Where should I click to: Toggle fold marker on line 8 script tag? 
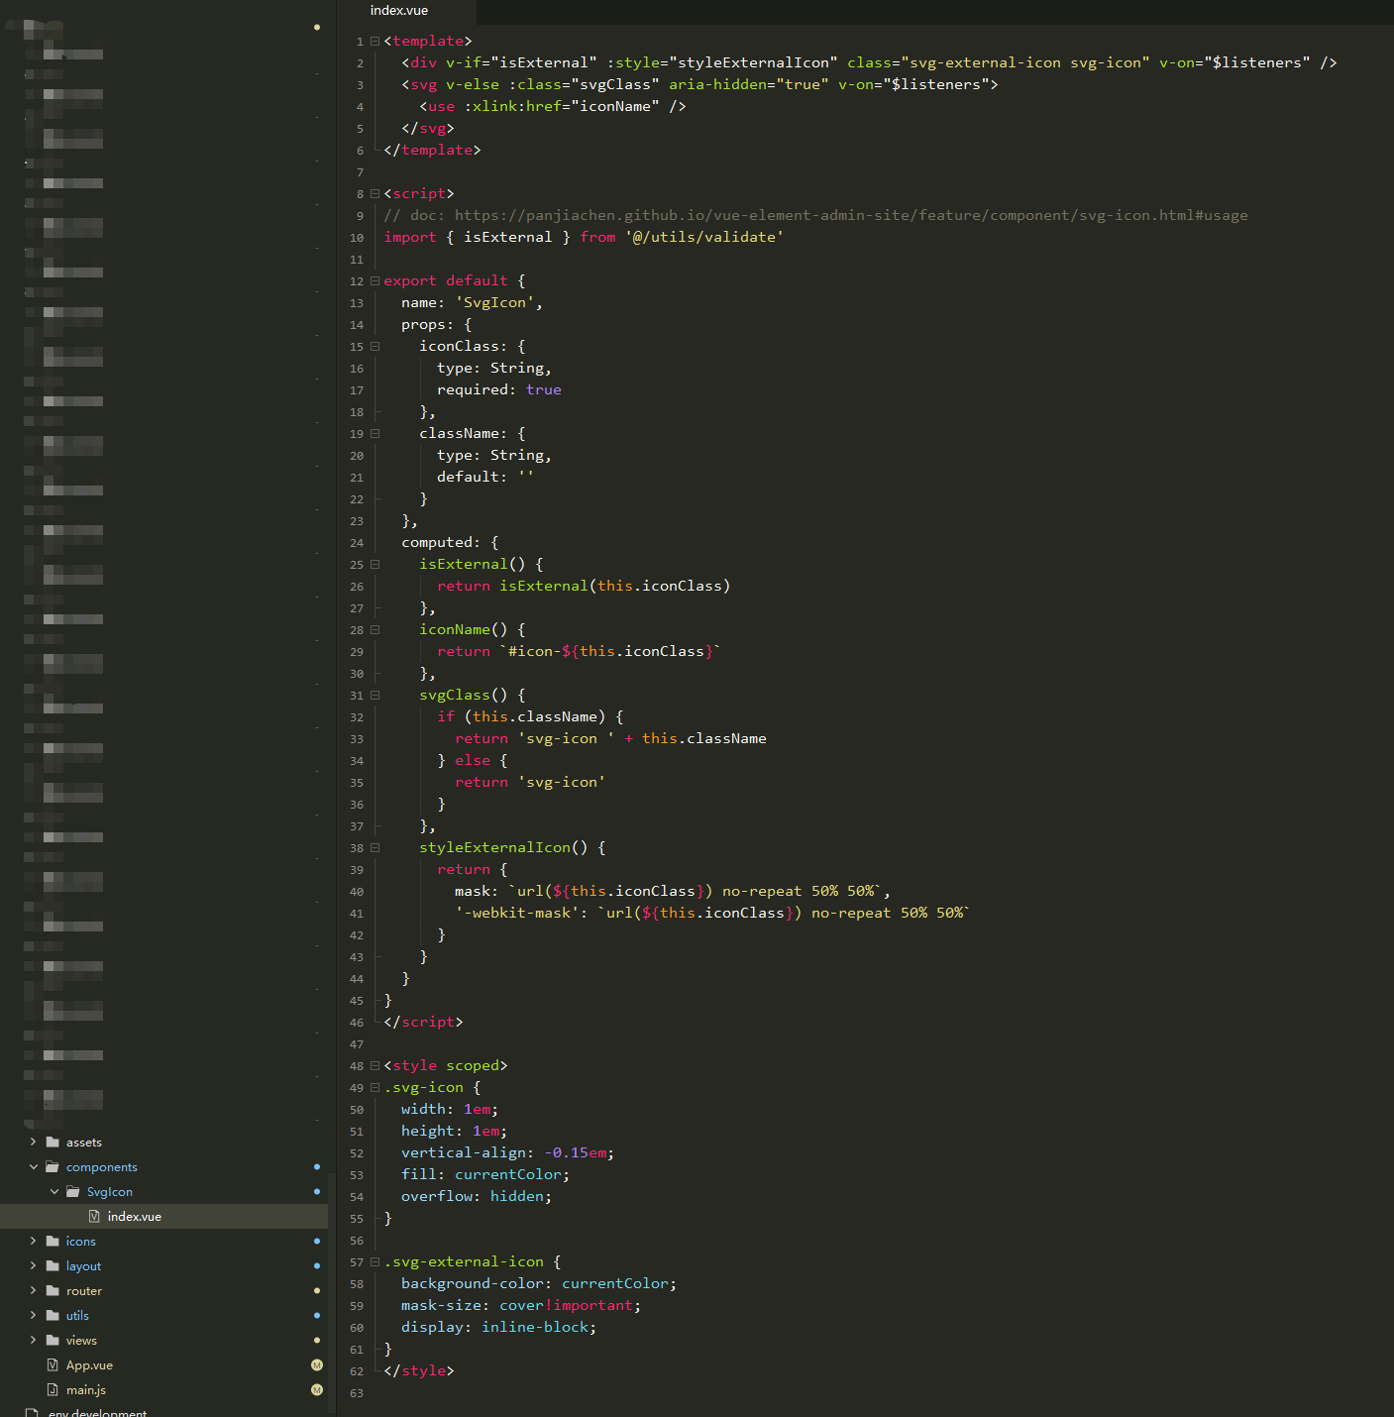pyautogui.click(x=375, y=194)
